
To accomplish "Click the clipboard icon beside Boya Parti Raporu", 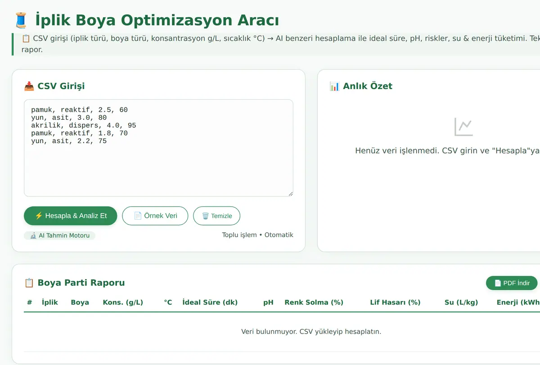I will point(29,283).
